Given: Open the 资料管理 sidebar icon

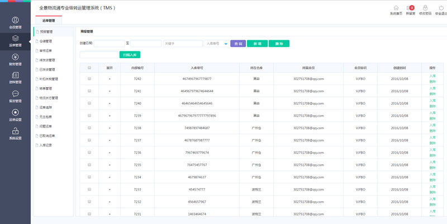Looking at the screenshot, I should tap(15, 77).
